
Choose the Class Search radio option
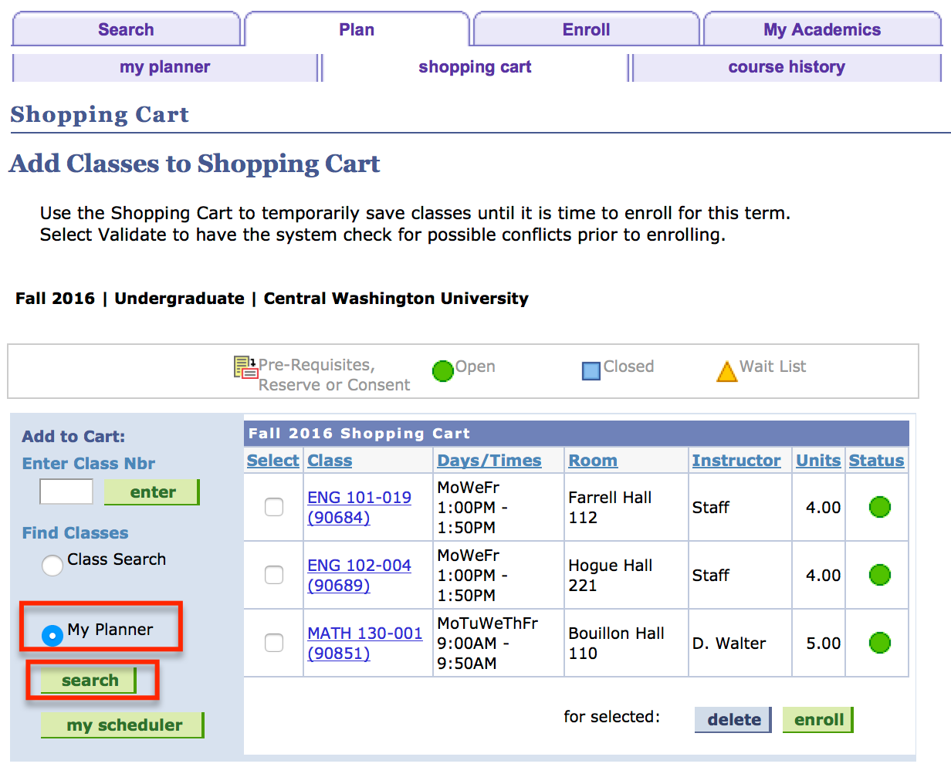[52, 565]
